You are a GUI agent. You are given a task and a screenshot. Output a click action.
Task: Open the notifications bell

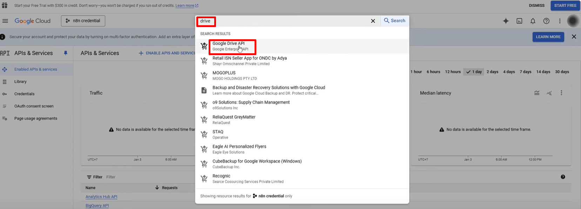533,21
